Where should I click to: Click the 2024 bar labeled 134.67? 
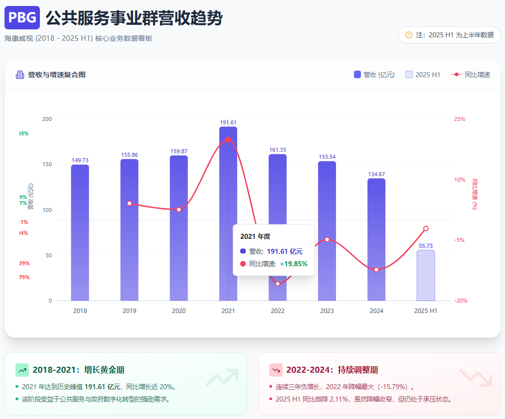pyautogui.click(x=376, y=239)
